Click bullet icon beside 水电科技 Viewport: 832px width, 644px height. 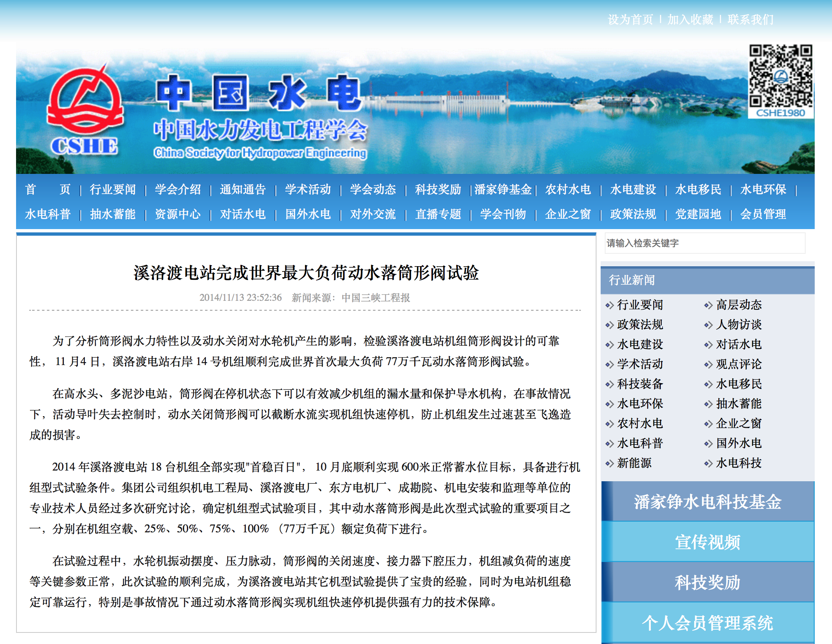(708, 464)
